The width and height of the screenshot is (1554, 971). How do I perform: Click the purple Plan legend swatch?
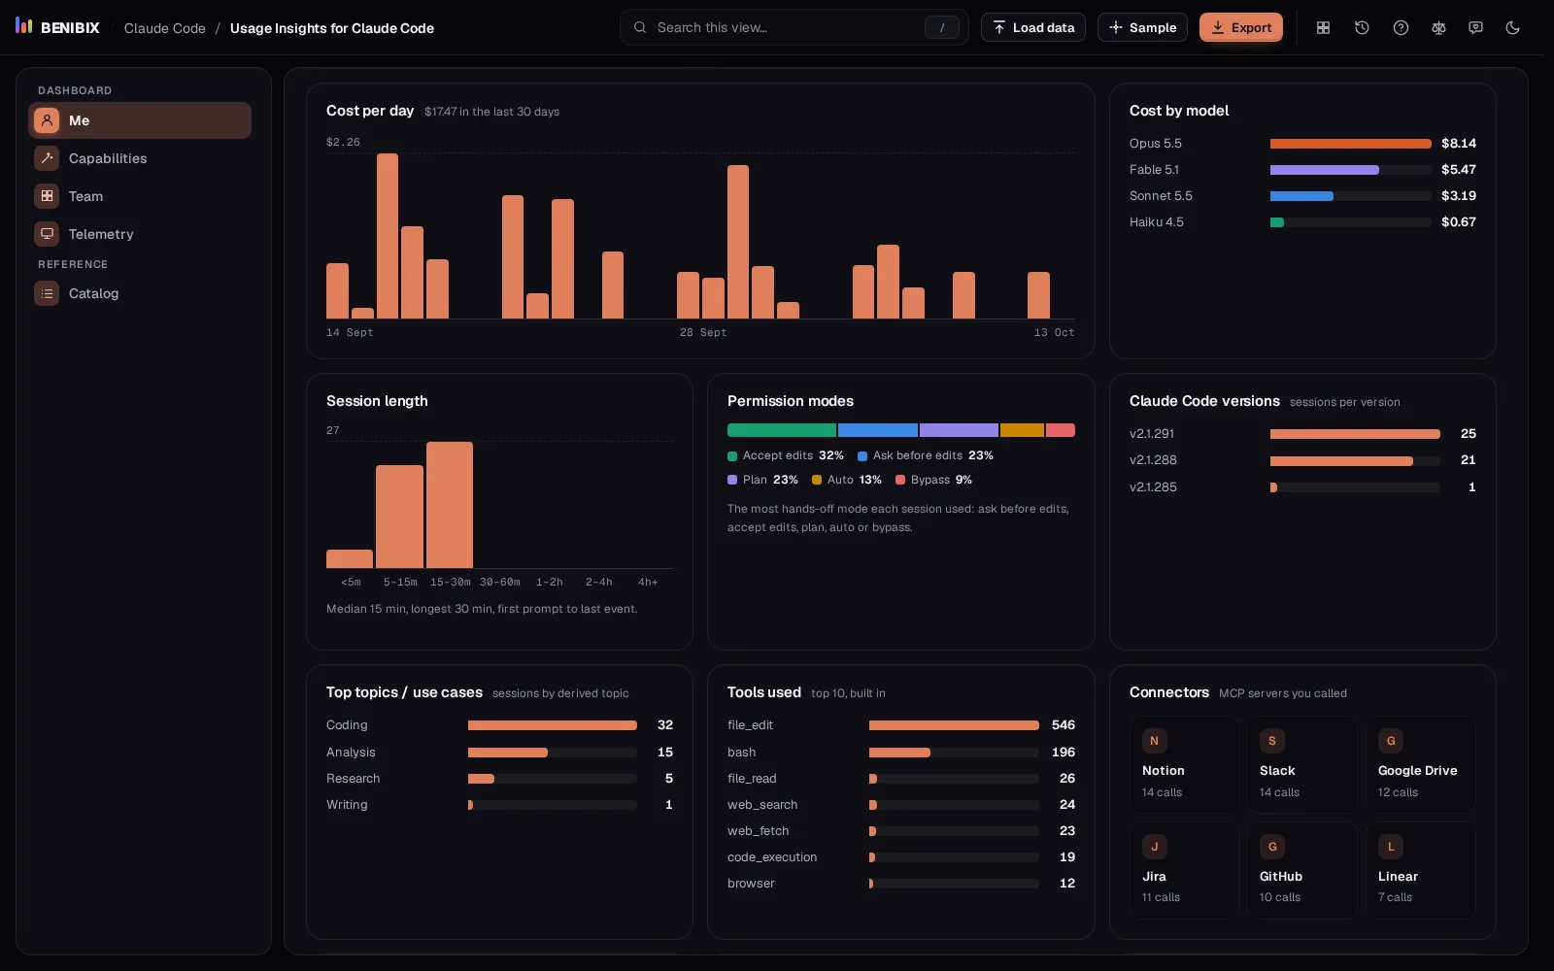[732, 481]
